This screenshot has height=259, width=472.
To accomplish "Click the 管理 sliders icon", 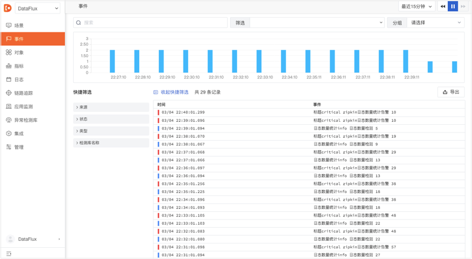I will pos(9,147).
